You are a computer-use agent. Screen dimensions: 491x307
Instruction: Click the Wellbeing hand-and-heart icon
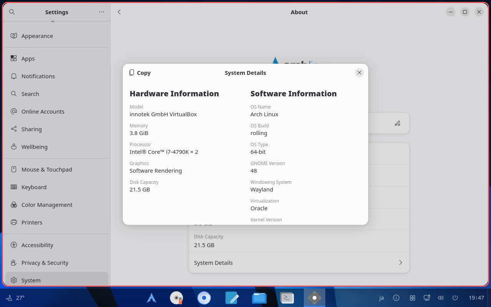pos(14,147)
